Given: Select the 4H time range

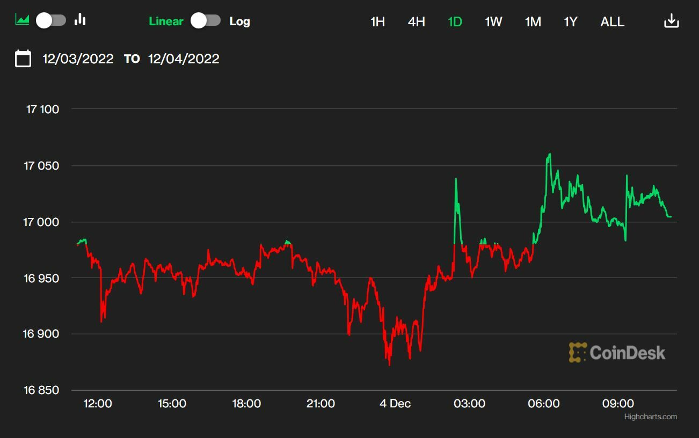Looking at the screenshot, I should click(417, 21).
